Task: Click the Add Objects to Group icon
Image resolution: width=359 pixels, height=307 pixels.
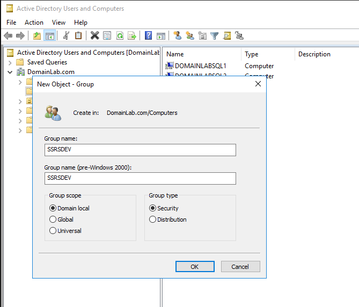Action: (239, 36)
